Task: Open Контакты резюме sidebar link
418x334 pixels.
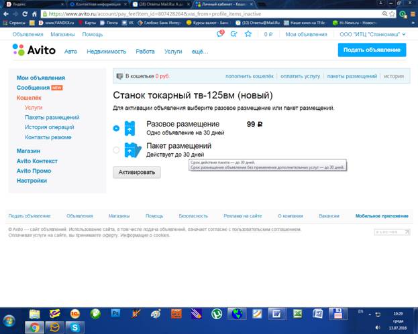Action: click(48, 137)
